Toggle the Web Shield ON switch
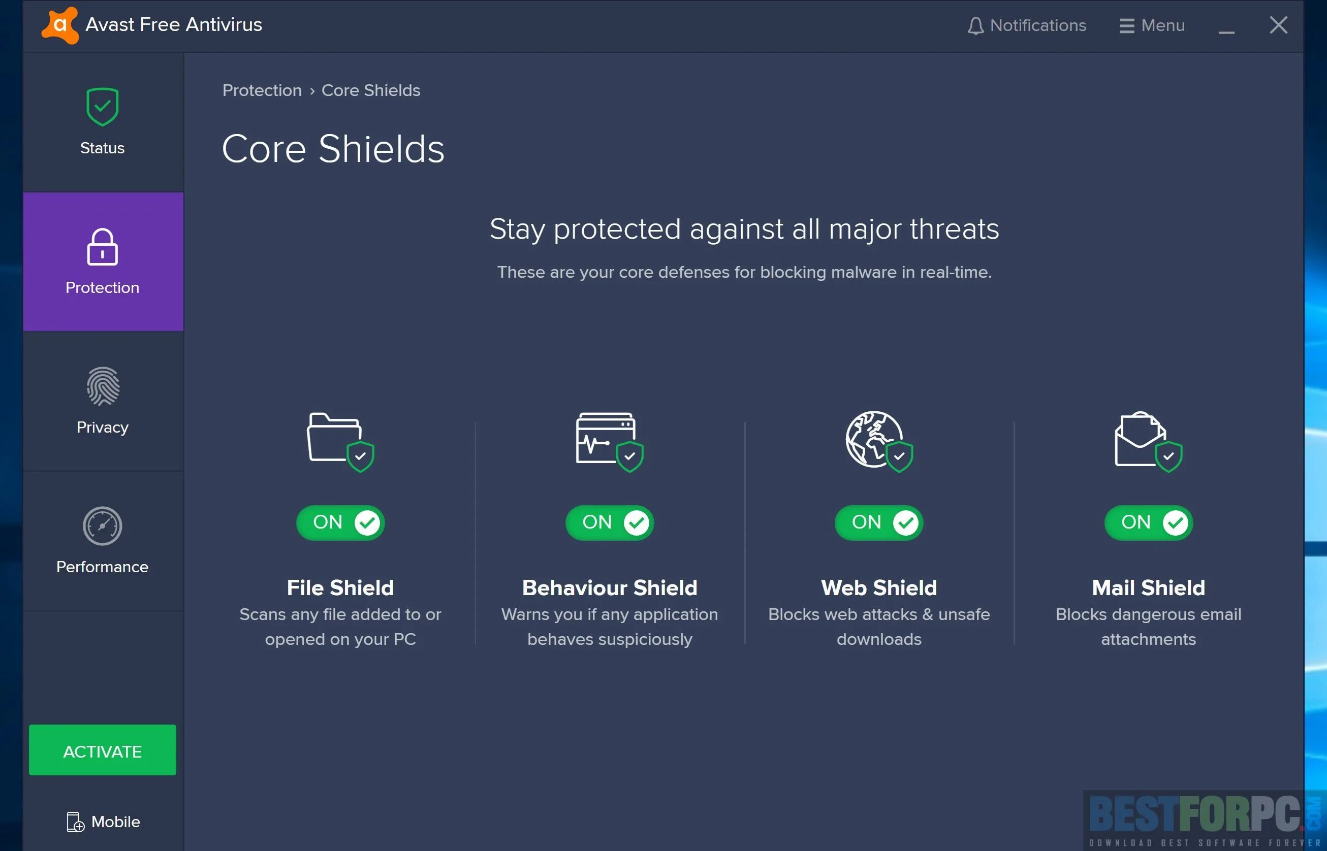 [878, 522]
